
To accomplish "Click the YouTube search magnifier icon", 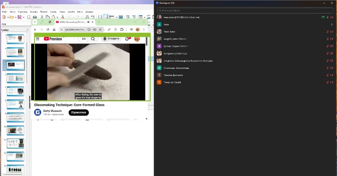I will pos(93,39).
